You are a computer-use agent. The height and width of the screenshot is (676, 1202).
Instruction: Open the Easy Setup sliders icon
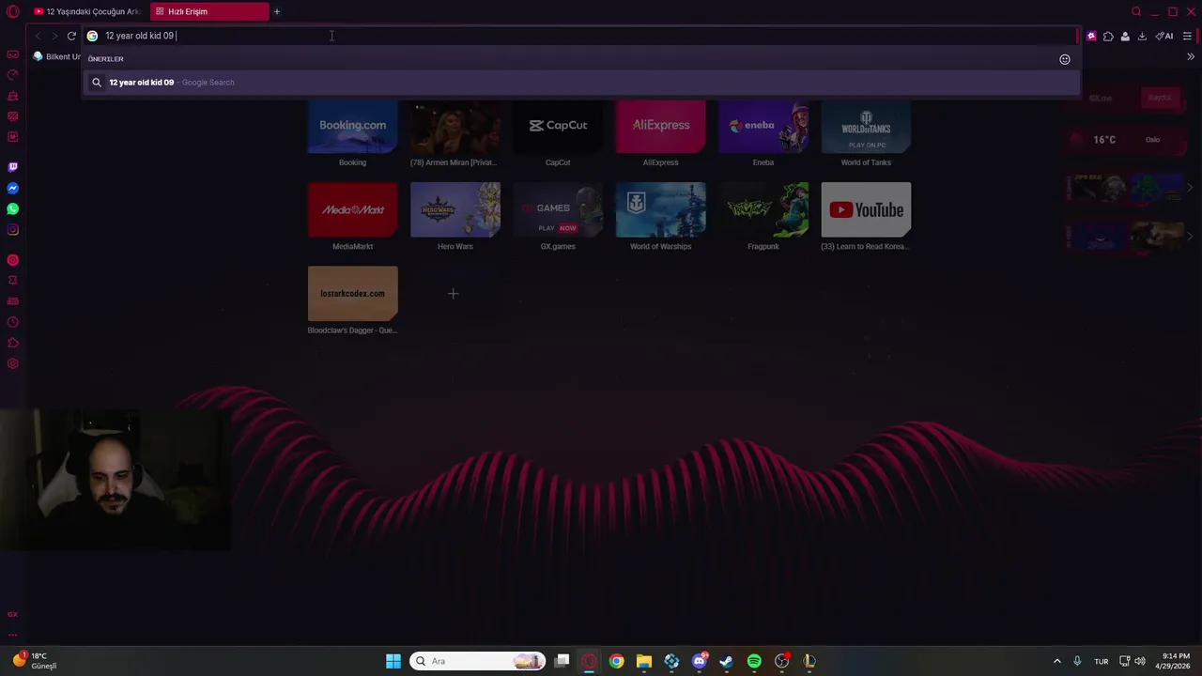tap(1187, 36)
